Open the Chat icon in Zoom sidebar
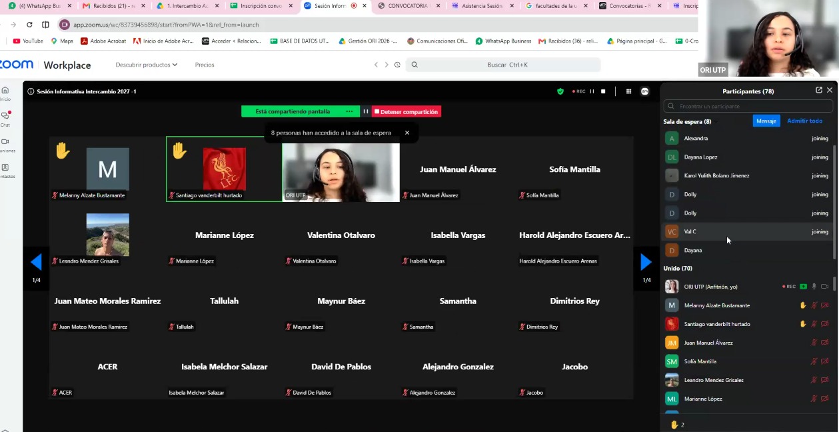 click(5, 115)
